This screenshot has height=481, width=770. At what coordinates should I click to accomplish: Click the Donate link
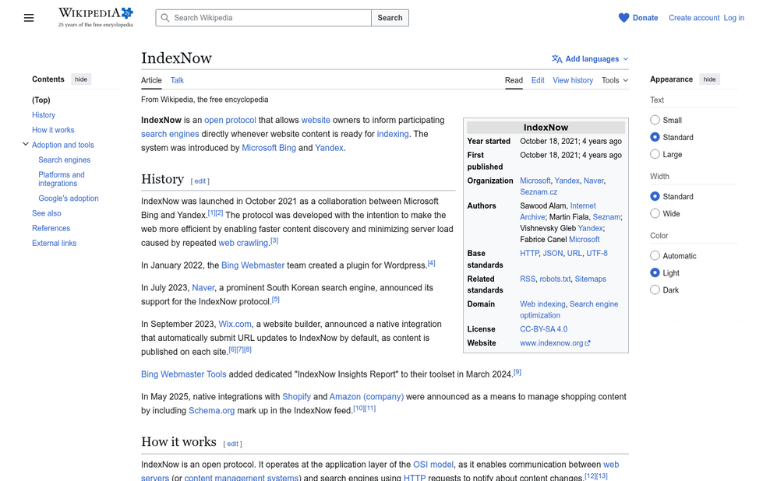point(645,18)
